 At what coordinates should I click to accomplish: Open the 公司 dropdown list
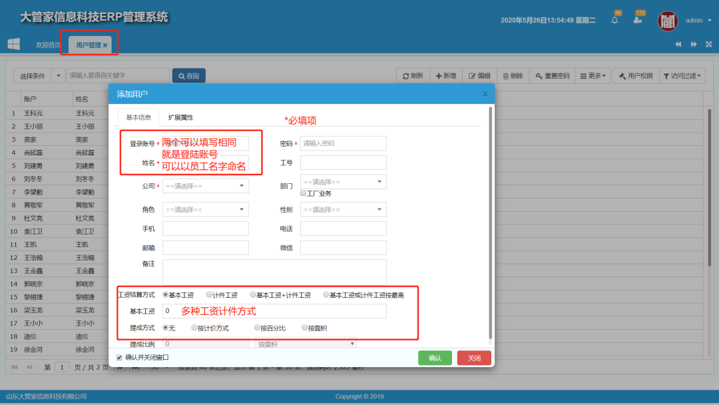(206, 186)
